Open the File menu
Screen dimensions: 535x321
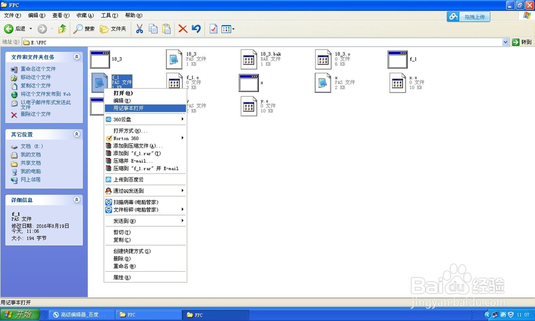coord(12,16)
